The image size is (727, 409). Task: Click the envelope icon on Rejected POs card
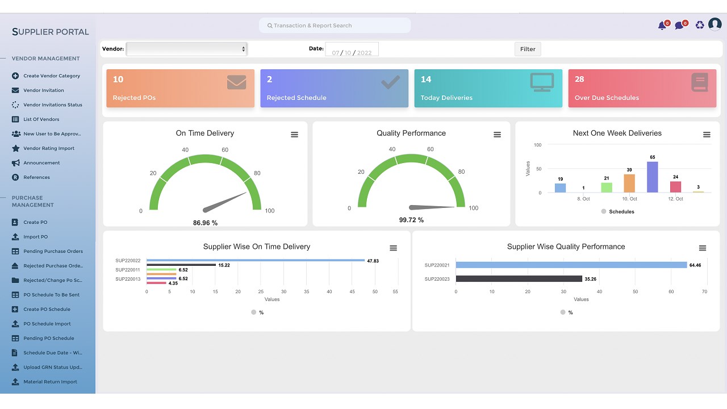pyautogui.click(x=236, y=82)
